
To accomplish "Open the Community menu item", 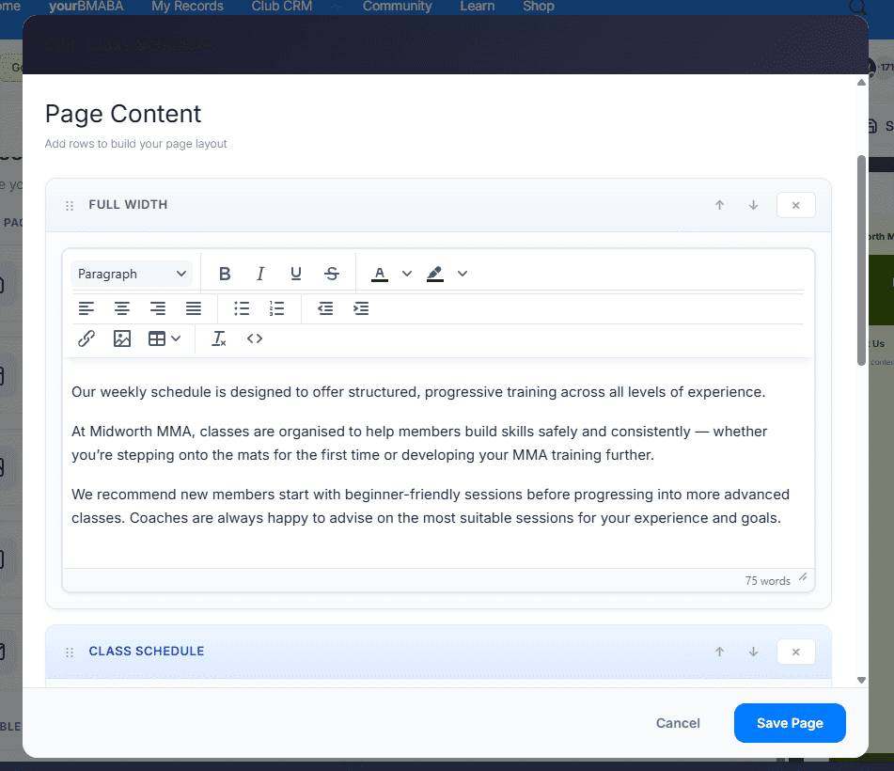I will click(x=398, y=7).
